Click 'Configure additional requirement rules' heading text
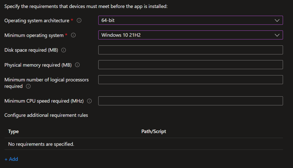Screen dimensions: 293x168 coord(46,115)
